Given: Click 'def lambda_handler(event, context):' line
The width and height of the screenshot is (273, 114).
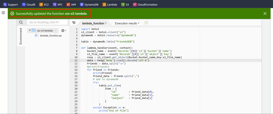Looking at the screenshot, I should tap(107, 48).
